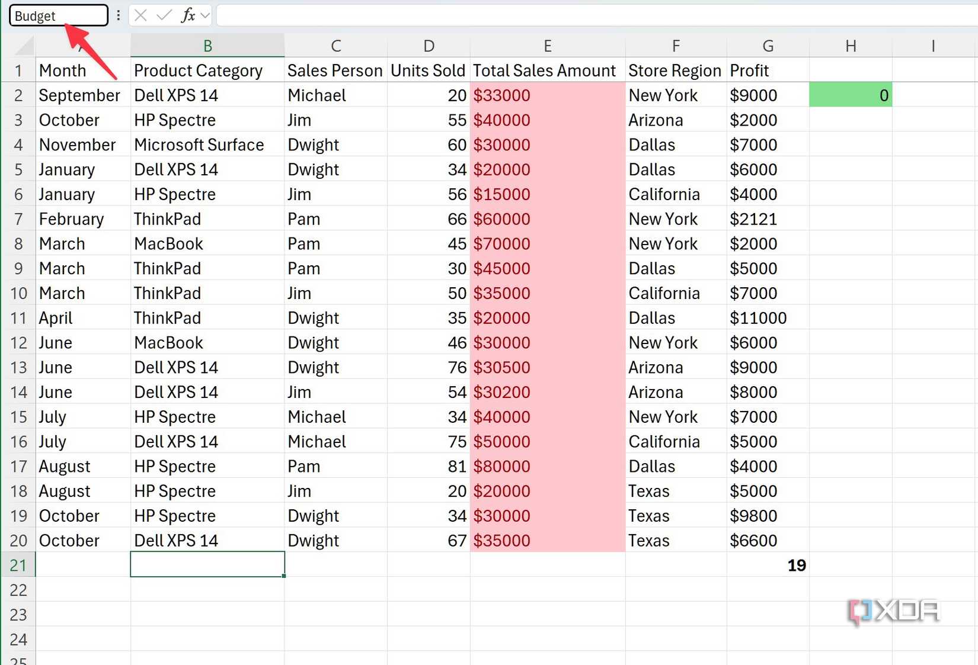Screen dimensions: 978x665
Task: Click the Store Region header cell
Action: pos(676,70)
